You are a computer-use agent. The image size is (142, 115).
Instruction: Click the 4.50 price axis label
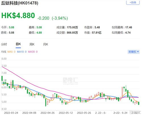click(x=4, y=109)
